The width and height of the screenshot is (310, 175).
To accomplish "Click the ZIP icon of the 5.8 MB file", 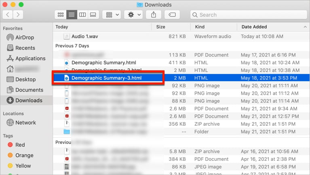I will pyautogui.click(x=67, y=151).
